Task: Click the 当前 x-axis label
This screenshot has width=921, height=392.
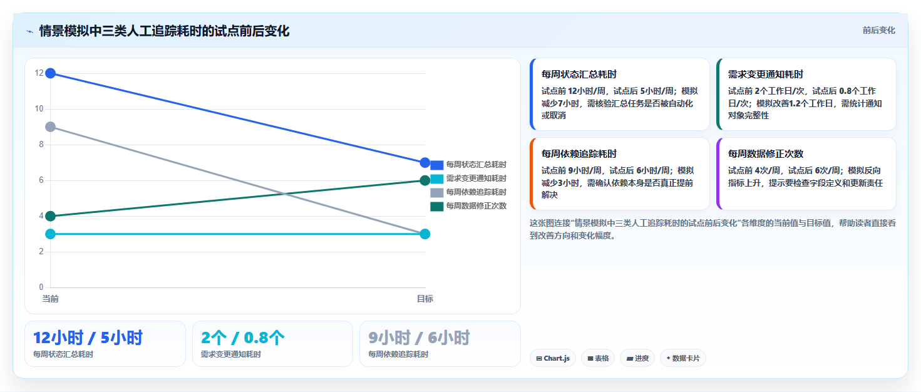Action: (51, 299)
